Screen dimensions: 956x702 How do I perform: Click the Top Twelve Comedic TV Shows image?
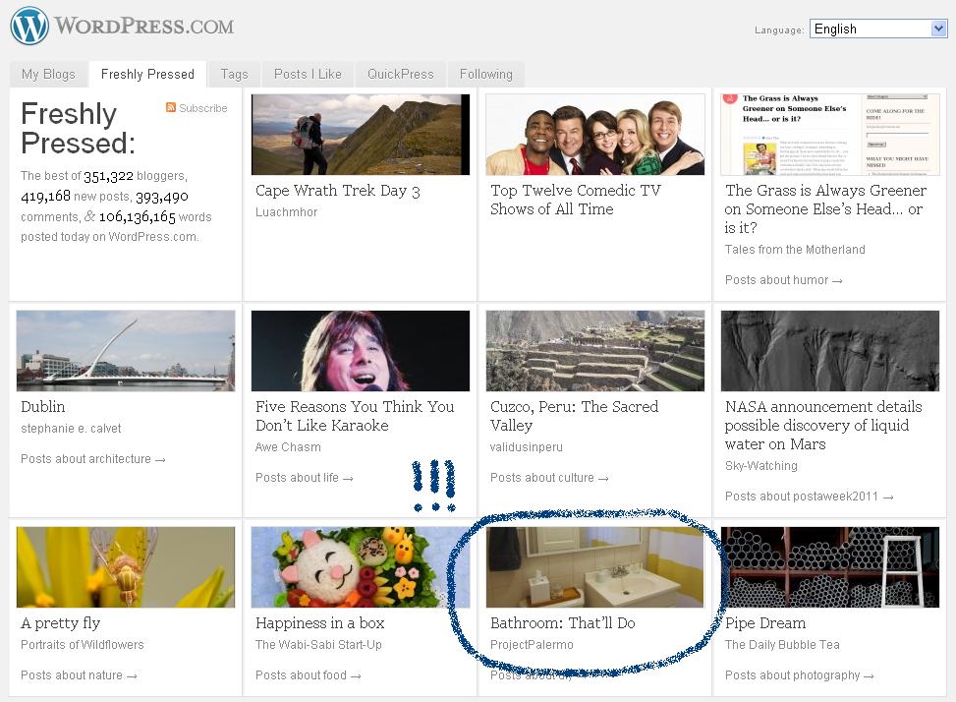click(x=594, y=135)
